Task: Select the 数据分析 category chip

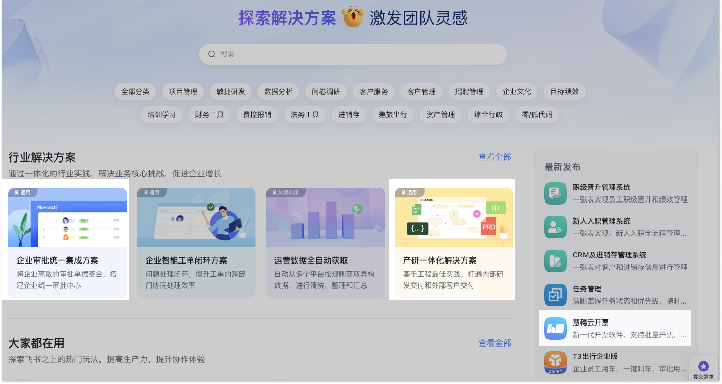Action: (x=277, y=91)
